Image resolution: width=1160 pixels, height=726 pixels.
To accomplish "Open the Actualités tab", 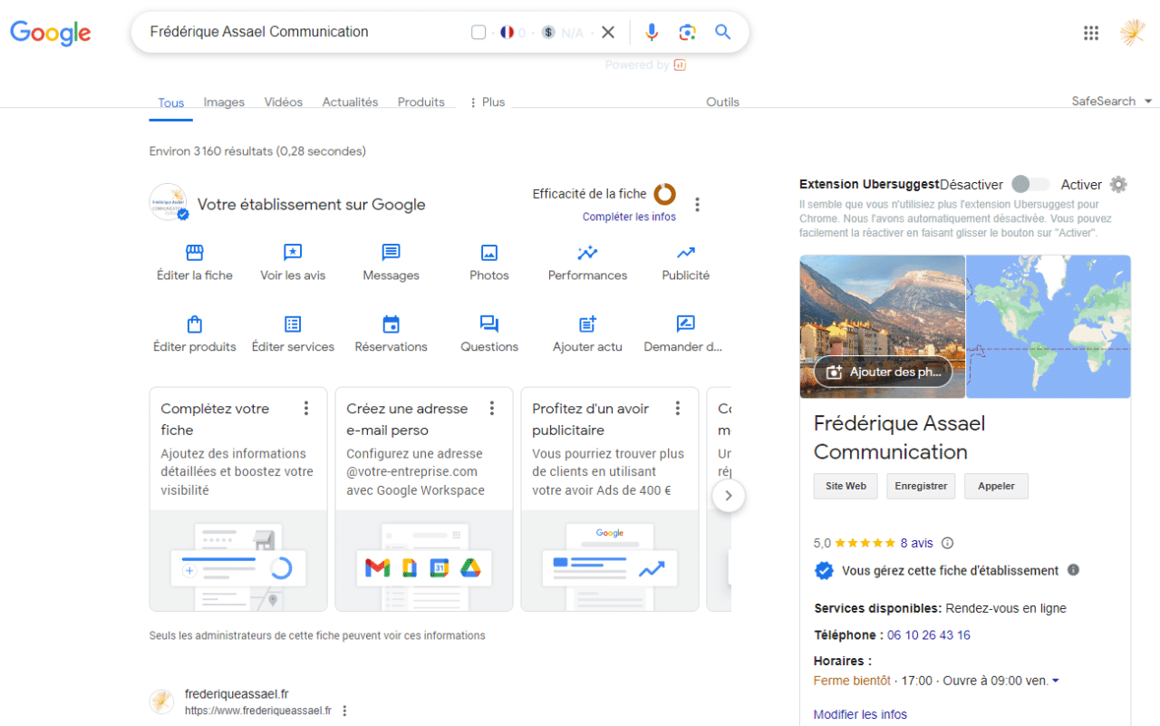I will 350,102.
